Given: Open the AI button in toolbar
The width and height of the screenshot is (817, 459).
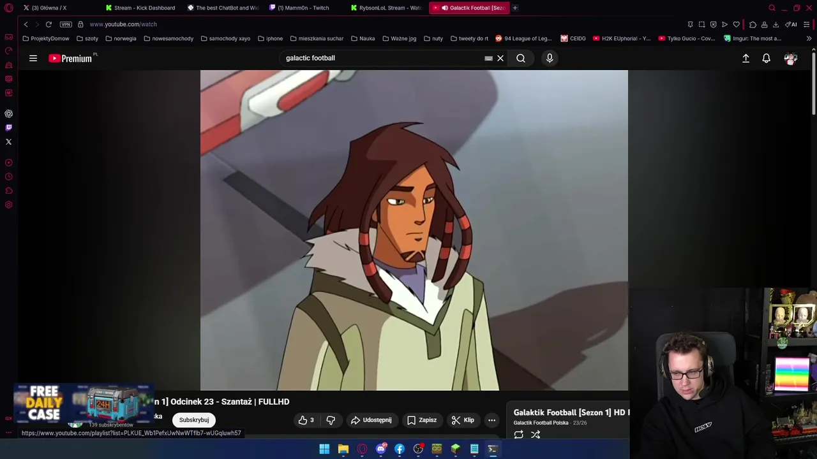Looking at the screenshot, I should click(x=791, y=24).
